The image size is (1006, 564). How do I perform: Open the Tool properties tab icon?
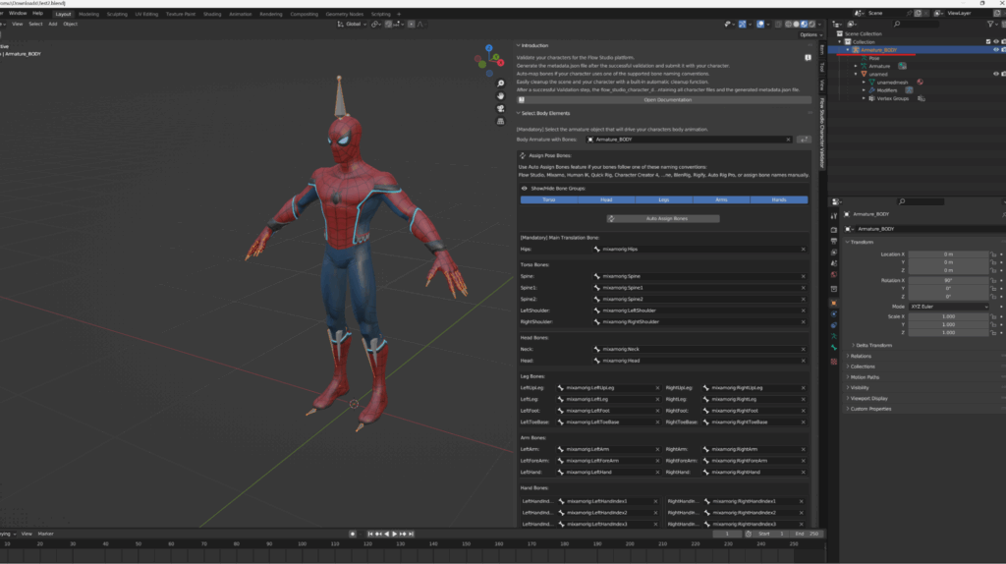point(833,216)
